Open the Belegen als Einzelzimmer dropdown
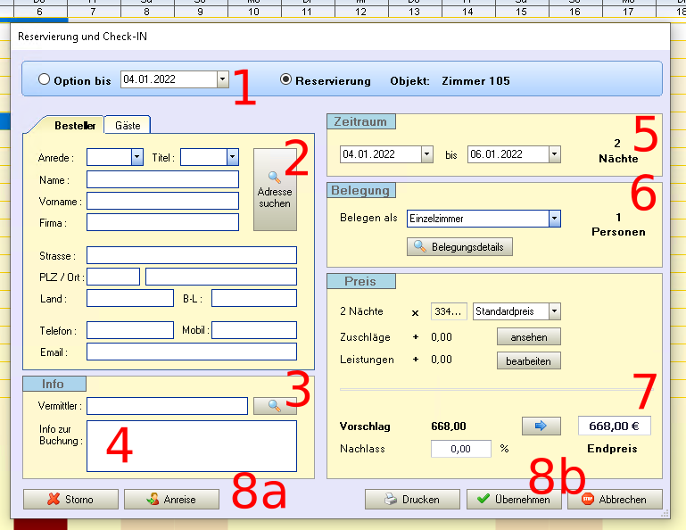 (x=554, y=219)
